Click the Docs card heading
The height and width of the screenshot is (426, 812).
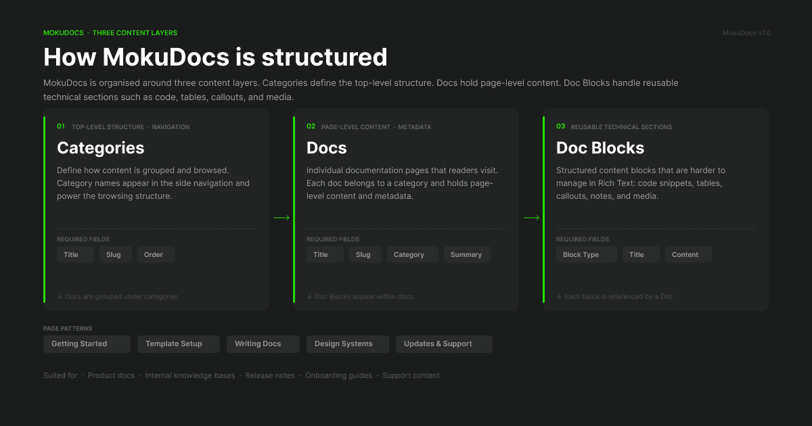point(327,148)
